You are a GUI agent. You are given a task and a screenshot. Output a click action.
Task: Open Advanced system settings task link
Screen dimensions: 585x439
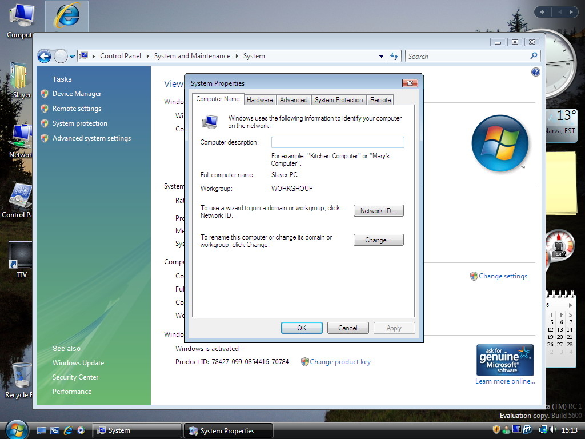pos(92,138)
